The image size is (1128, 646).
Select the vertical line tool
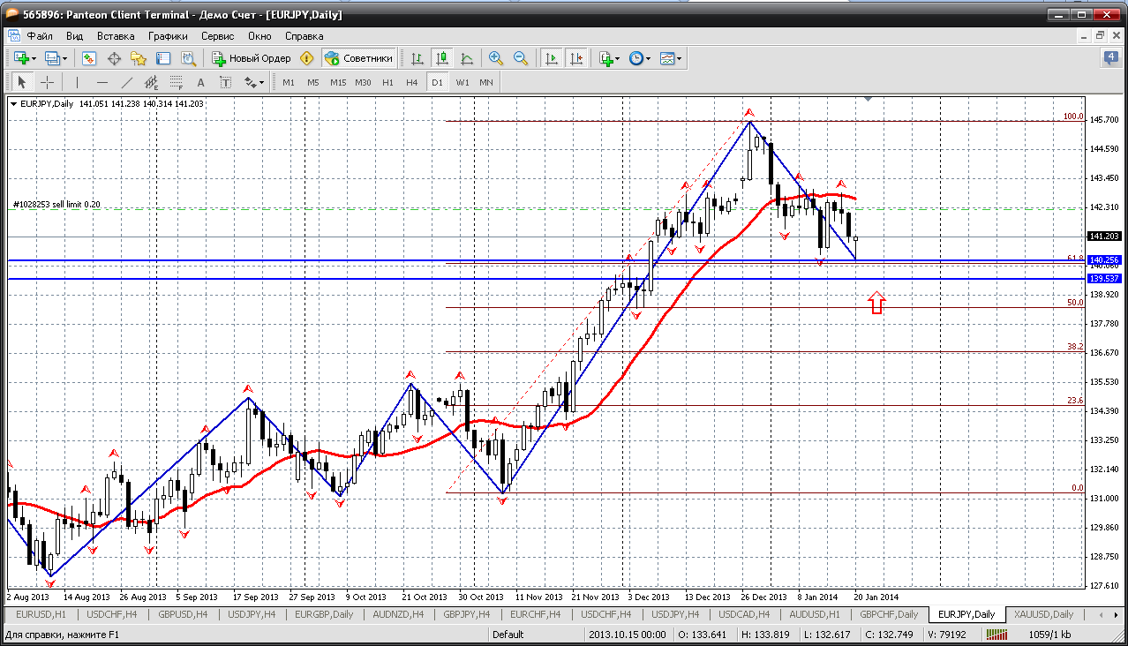77,82
